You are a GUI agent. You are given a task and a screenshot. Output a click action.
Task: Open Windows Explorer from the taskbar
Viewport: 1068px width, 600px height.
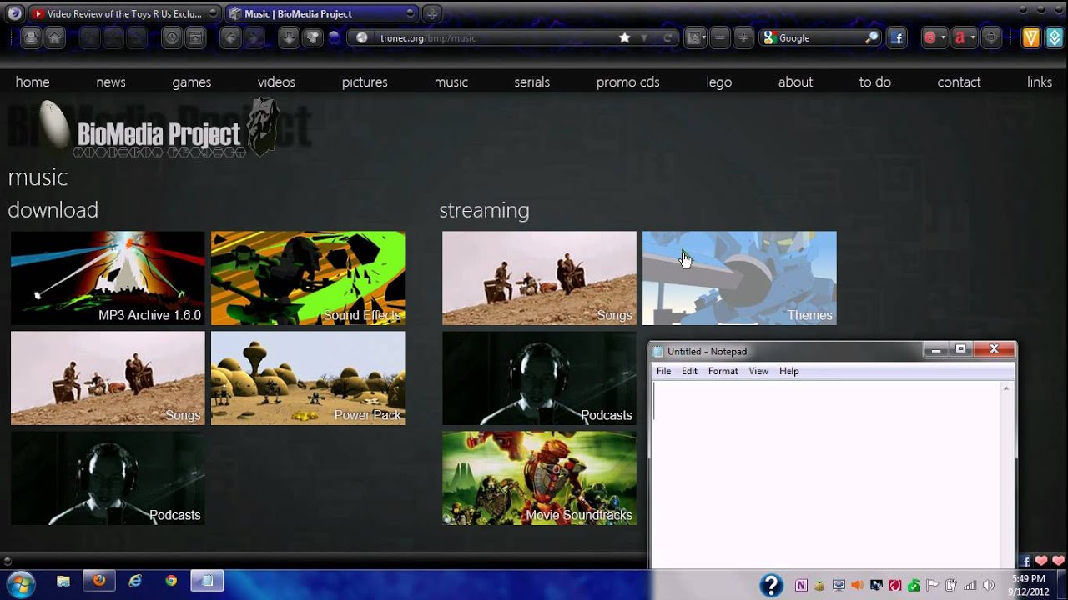tap(63, 581)
